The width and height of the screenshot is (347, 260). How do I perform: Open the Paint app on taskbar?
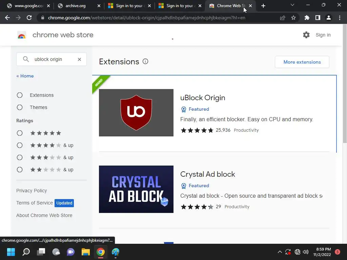pos(116,252)
